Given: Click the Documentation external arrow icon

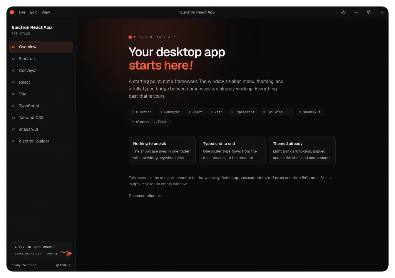Looking at the screenshot, I should tap(159, 196).
